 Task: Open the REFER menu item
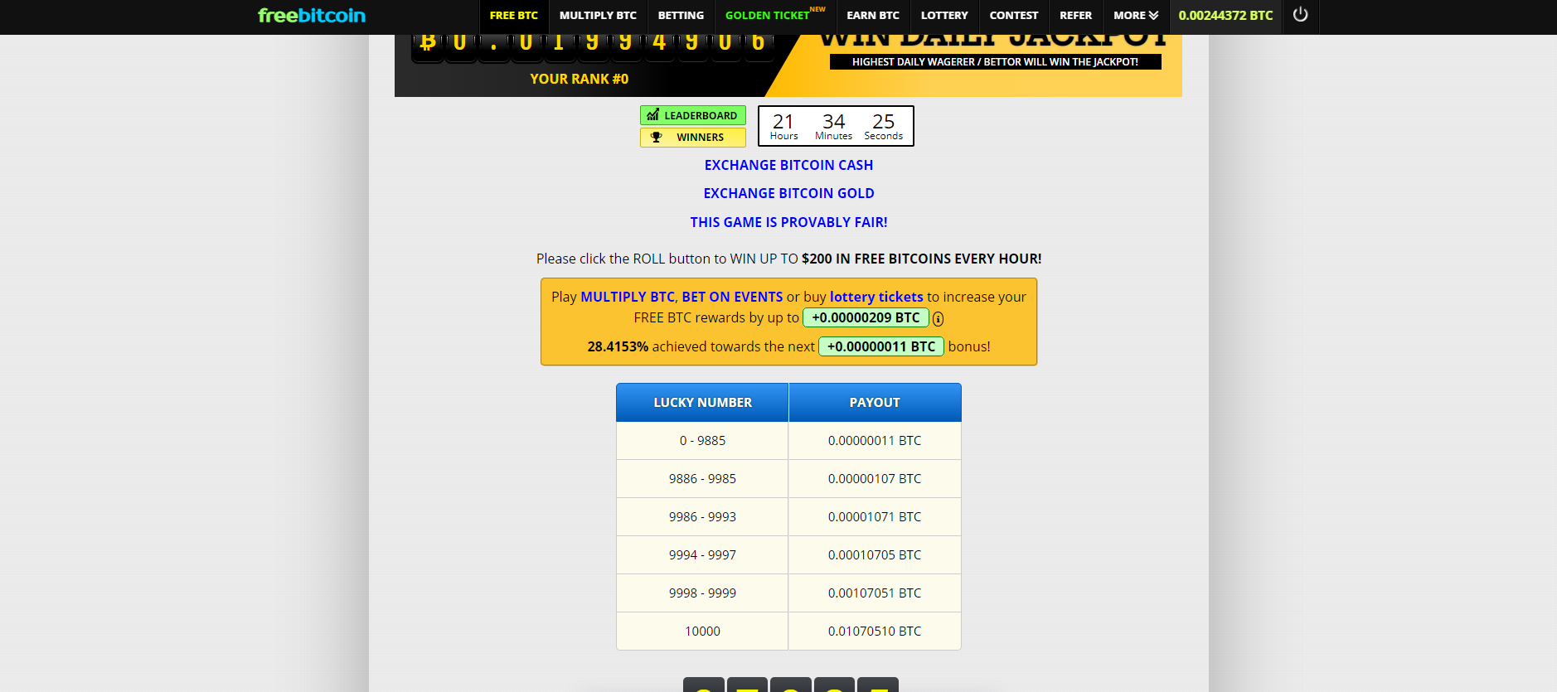(x=1076, y=15)
